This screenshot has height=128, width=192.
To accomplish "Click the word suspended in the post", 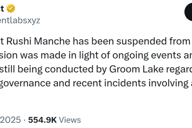I will [x=141, y=42].
